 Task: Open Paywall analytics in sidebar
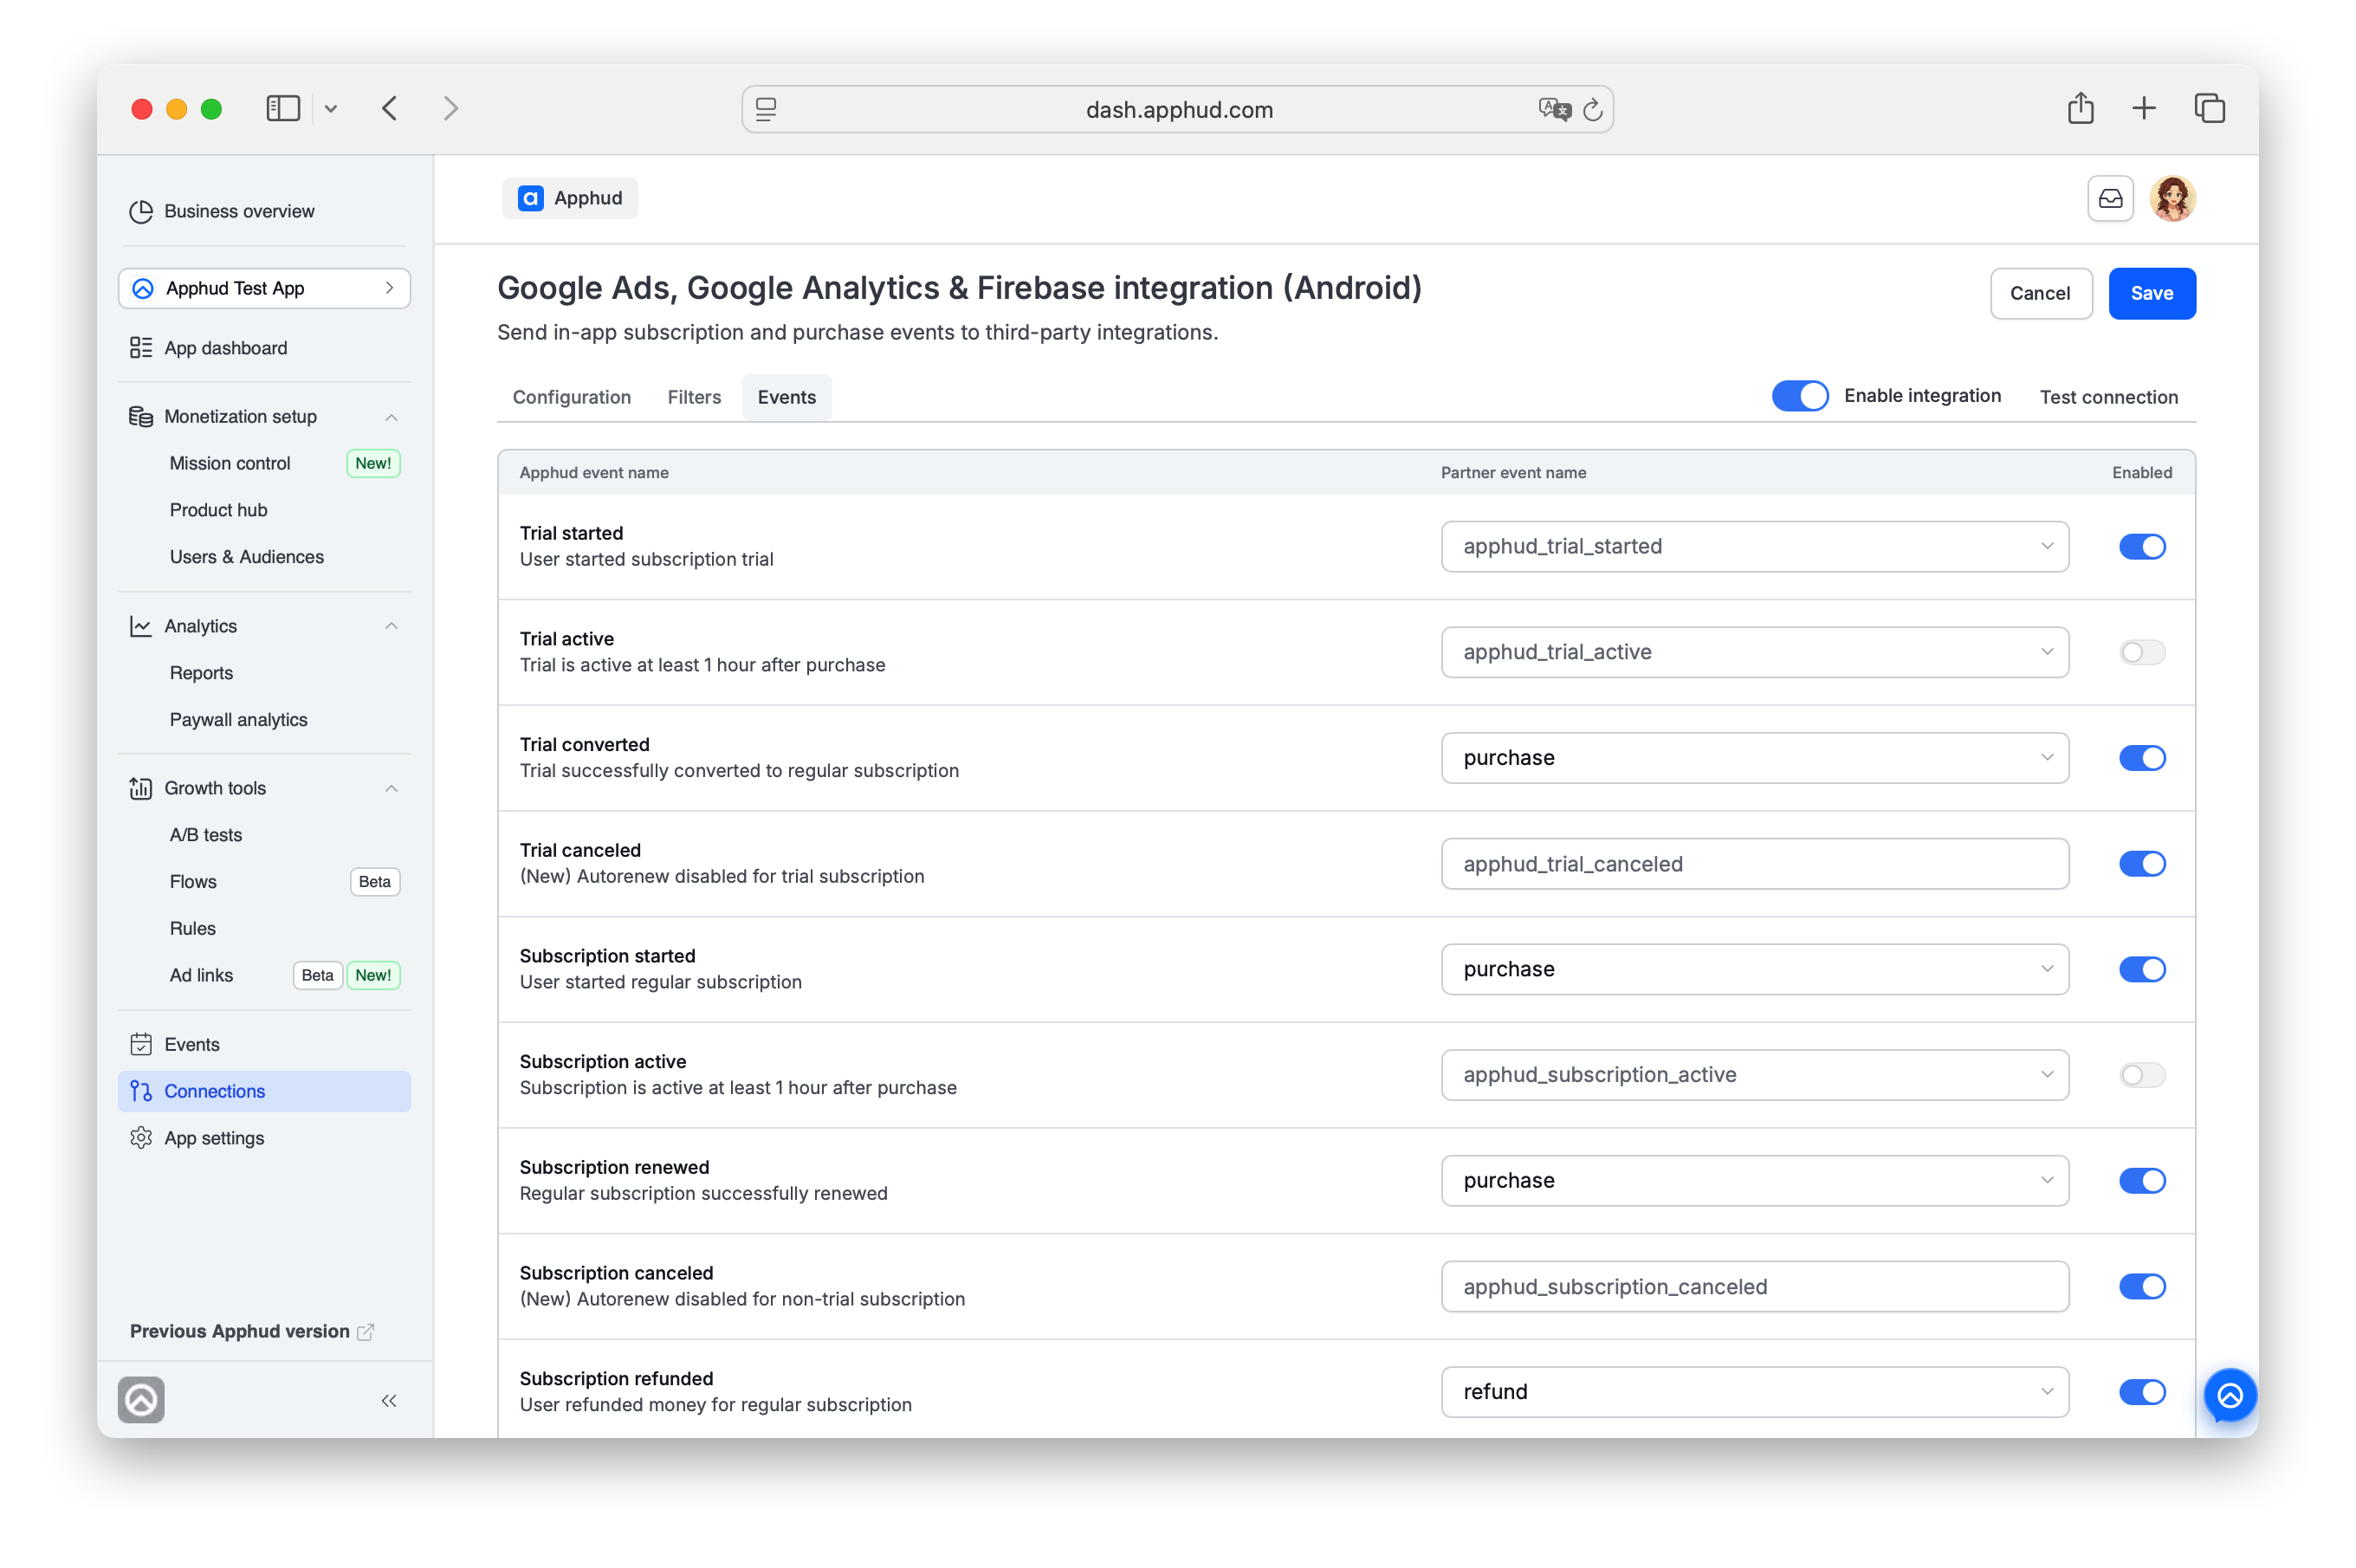coord(238,720)
